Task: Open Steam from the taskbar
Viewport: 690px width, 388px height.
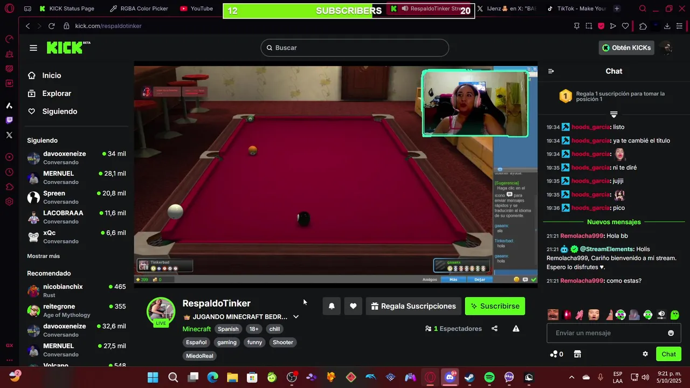Action: pos(470,377)
